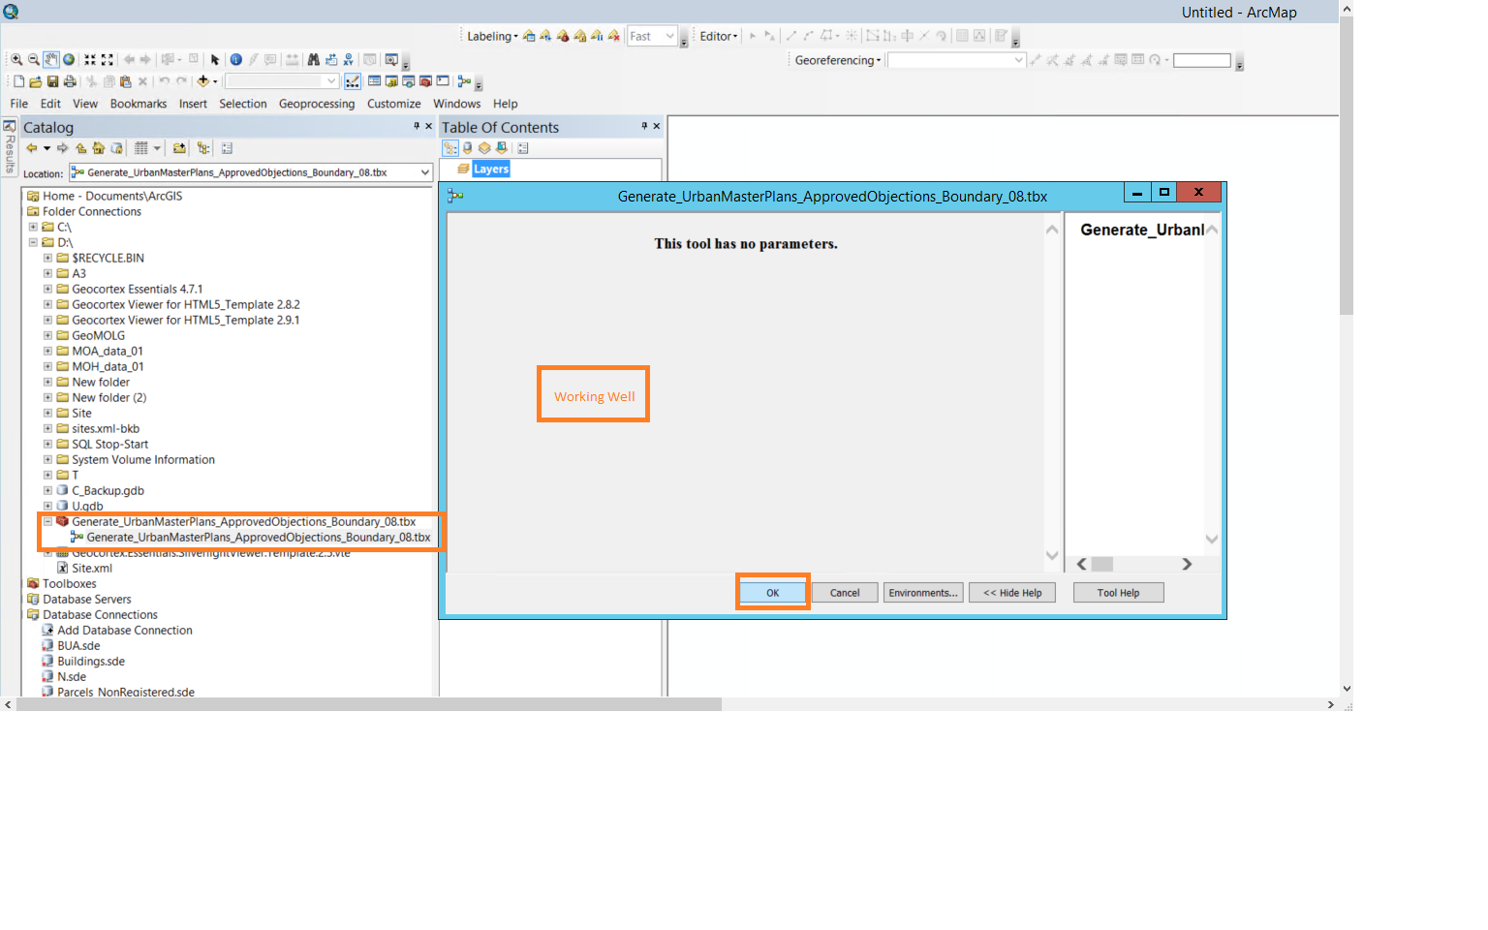Select the Identify tool
The image size is (1488, 930).
click(235, 60)
